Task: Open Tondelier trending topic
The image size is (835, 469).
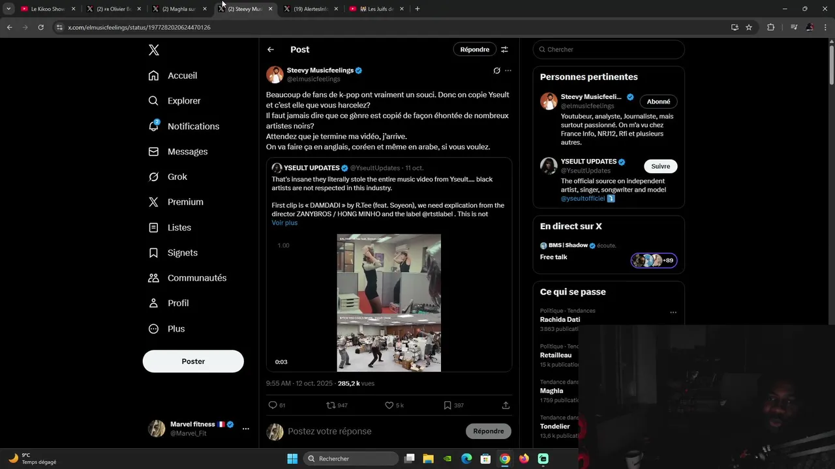Action: (x=554, y=427)
